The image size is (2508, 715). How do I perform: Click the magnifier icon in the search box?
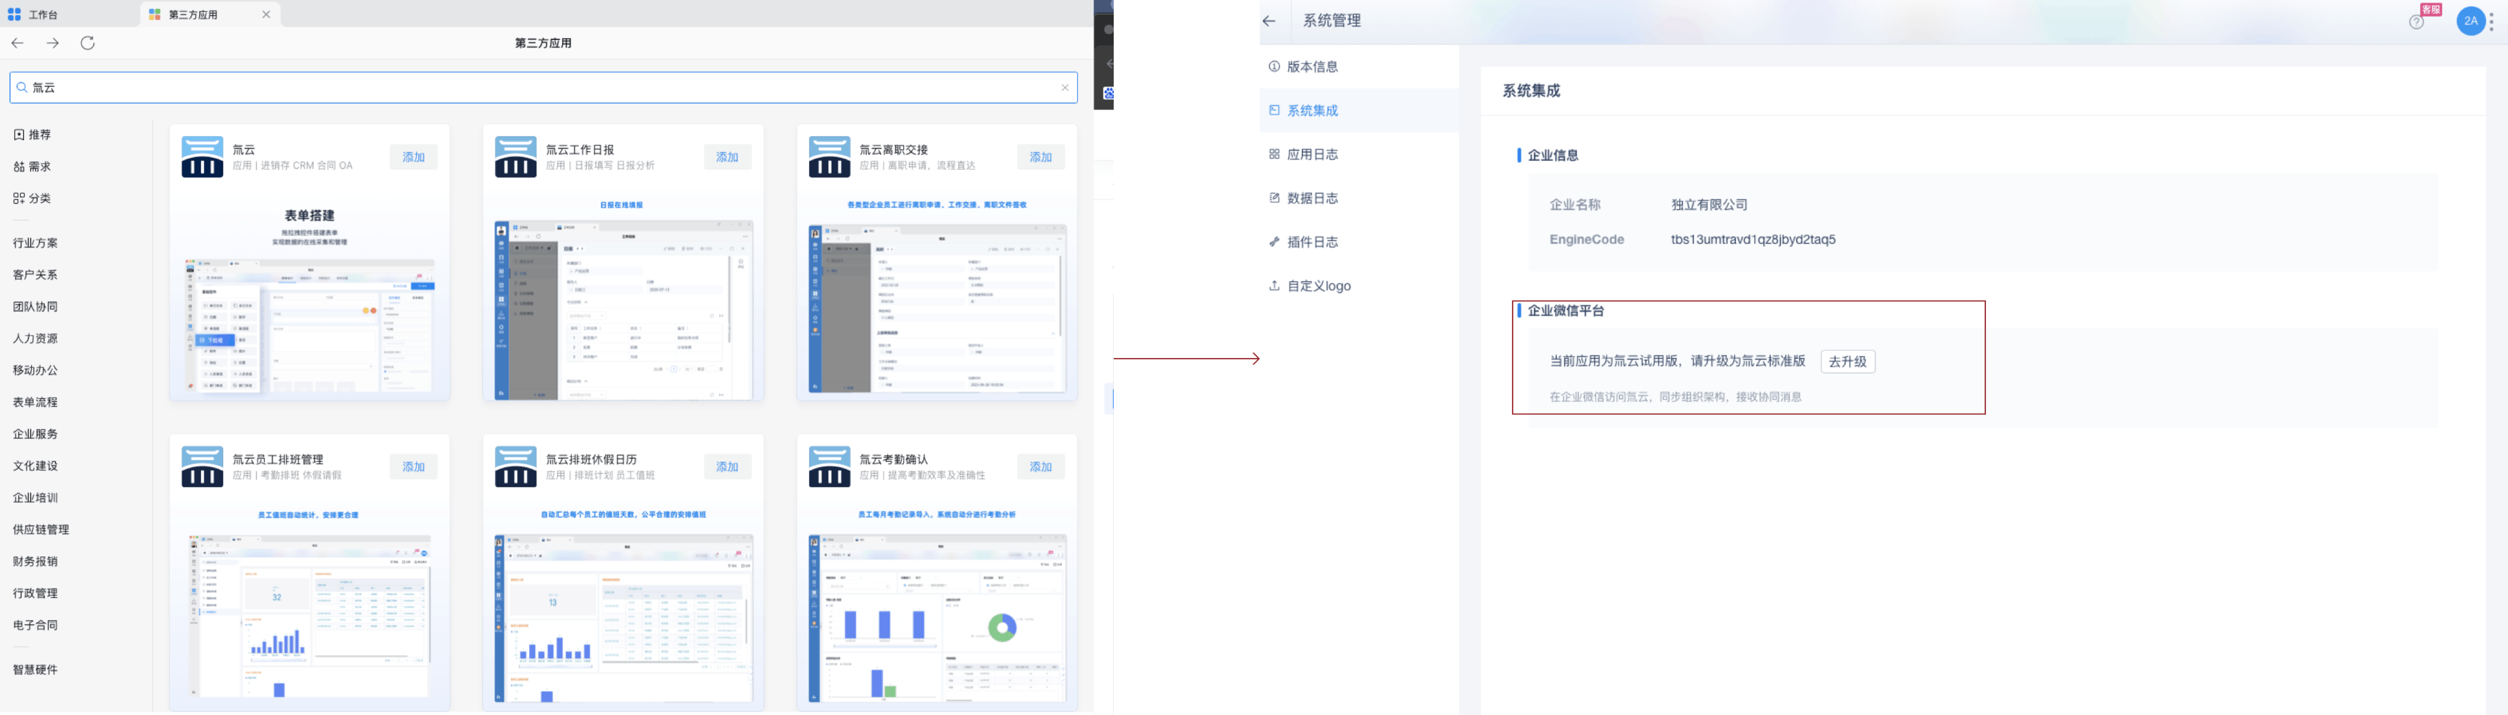pos(21,88)
